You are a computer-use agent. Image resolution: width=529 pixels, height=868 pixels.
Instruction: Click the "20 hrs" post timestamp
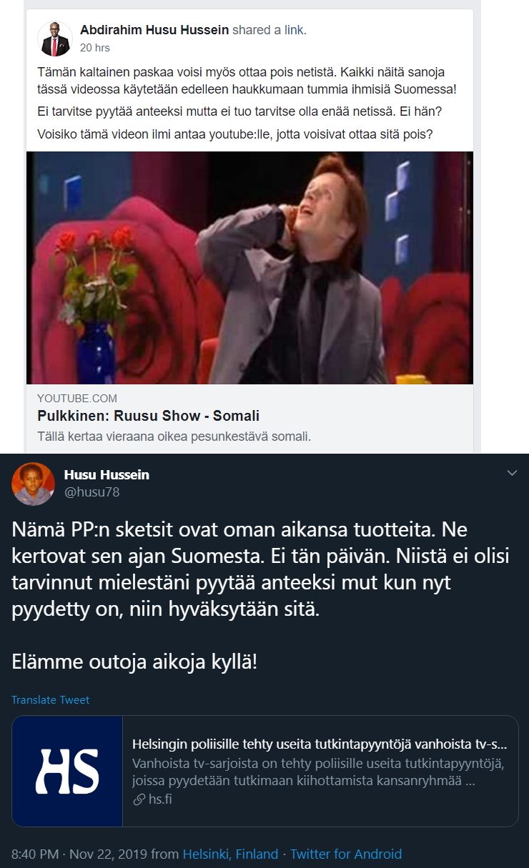click(95, 48)
